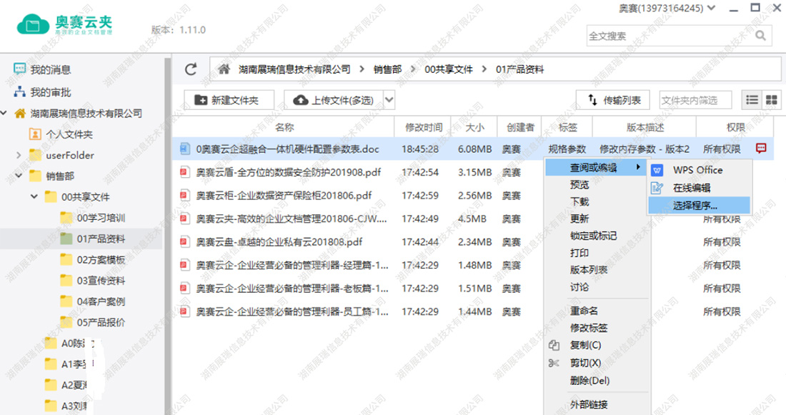Click the home icon in the breadcrumb
Viewport: 786px width, 415px height.
coord(224,69)
